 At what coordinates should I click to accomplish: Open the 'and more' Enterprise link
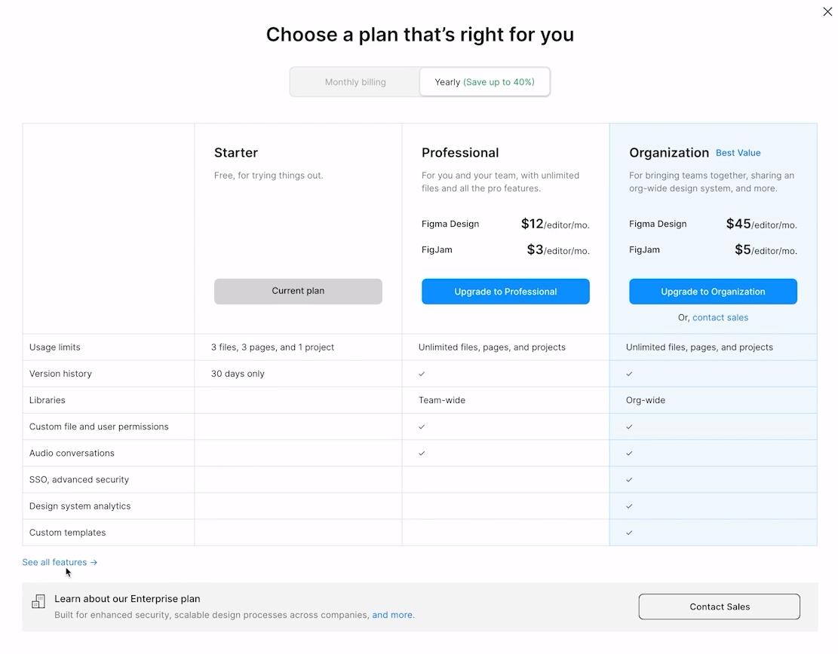[x=392, y=615]
